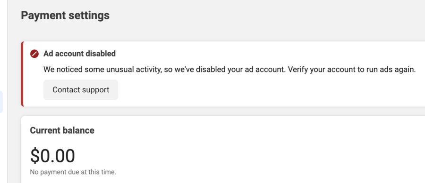Click the Verify your account sentence
Image resolution: width=425 pixels, height=183 pixels.
point(352,70)
